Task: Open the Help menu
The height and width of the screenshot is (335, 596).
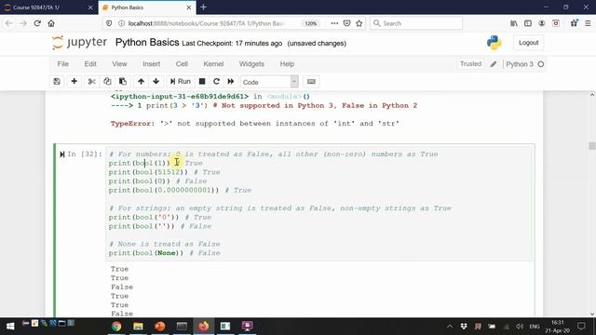Action: tap(287, 64)
